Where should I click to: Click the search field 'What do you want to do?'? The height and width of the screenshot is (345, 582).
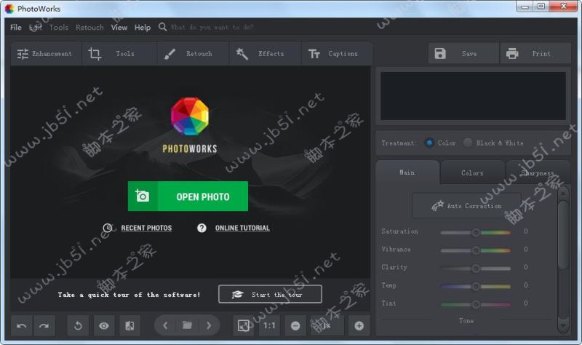point(212,27)
